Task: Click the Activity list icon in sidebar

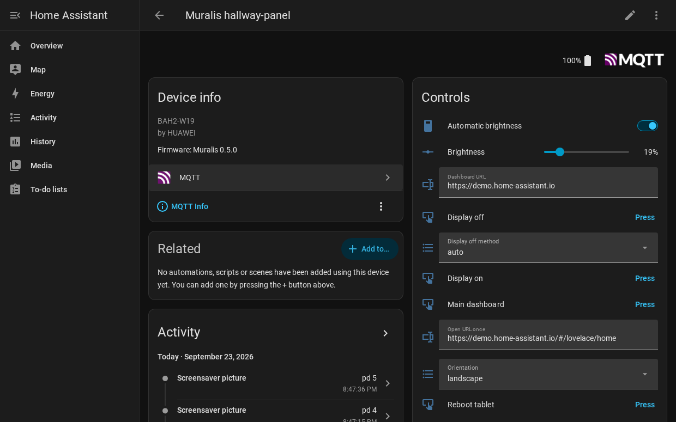Action: pos(15,118)
